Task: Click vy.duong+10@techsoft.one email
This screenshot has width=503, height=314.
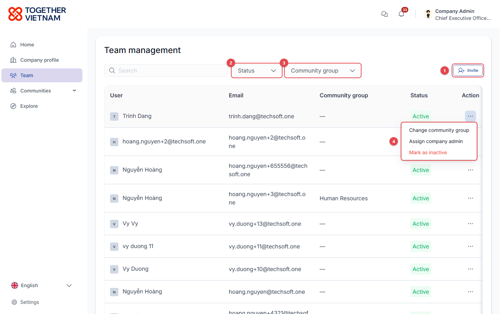Action: 265,269
